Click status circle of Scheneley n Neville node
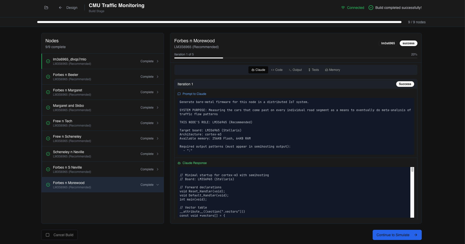This screenshot has width=465, height=244. point(48,154)
